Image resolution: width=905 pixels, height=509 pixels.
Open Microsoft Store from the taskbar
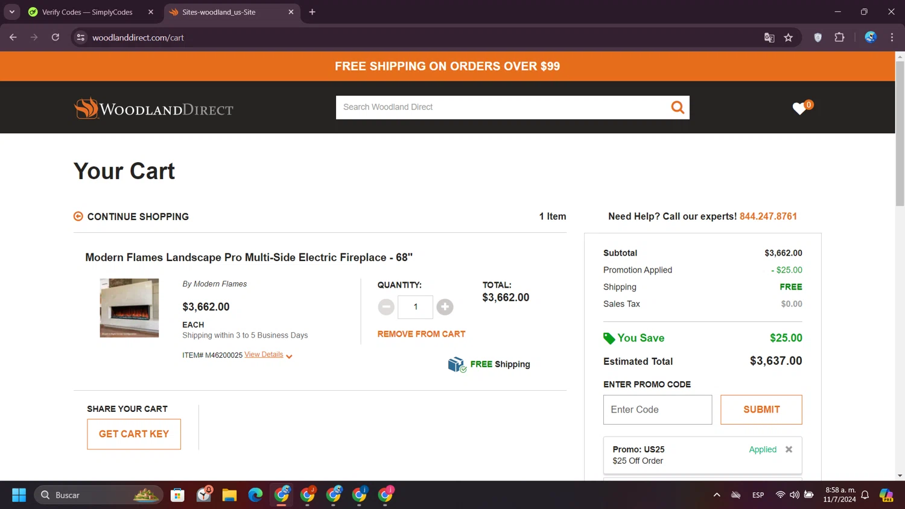pyautogui.click(x=177, y=495)
